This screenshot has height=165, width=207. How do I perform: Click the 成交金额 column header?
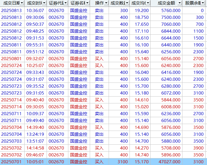[166, 3]
